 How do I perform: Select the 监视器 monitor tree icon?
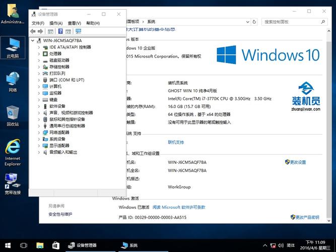(x=45, y=93)
